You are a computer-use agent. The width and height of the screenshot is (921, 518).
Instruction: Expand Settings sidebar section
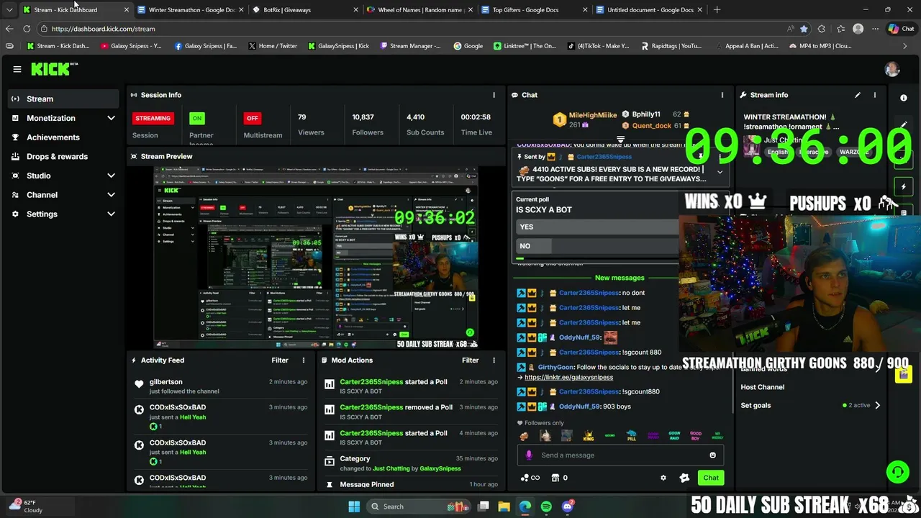111,214
